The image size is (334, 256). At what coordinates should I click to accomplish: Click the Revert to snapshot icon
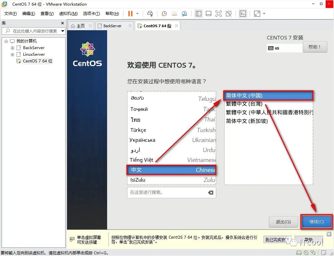pos(174,14)
